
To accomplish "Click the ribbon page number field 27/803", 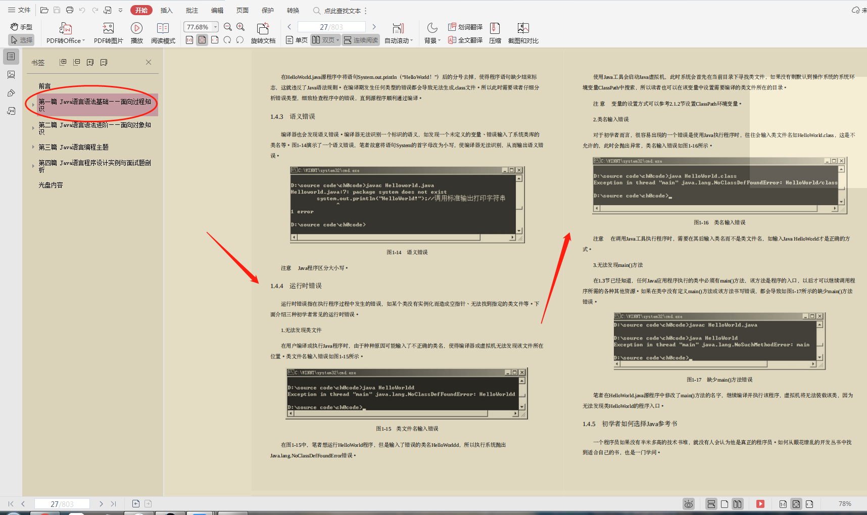I will coord(331,27).
